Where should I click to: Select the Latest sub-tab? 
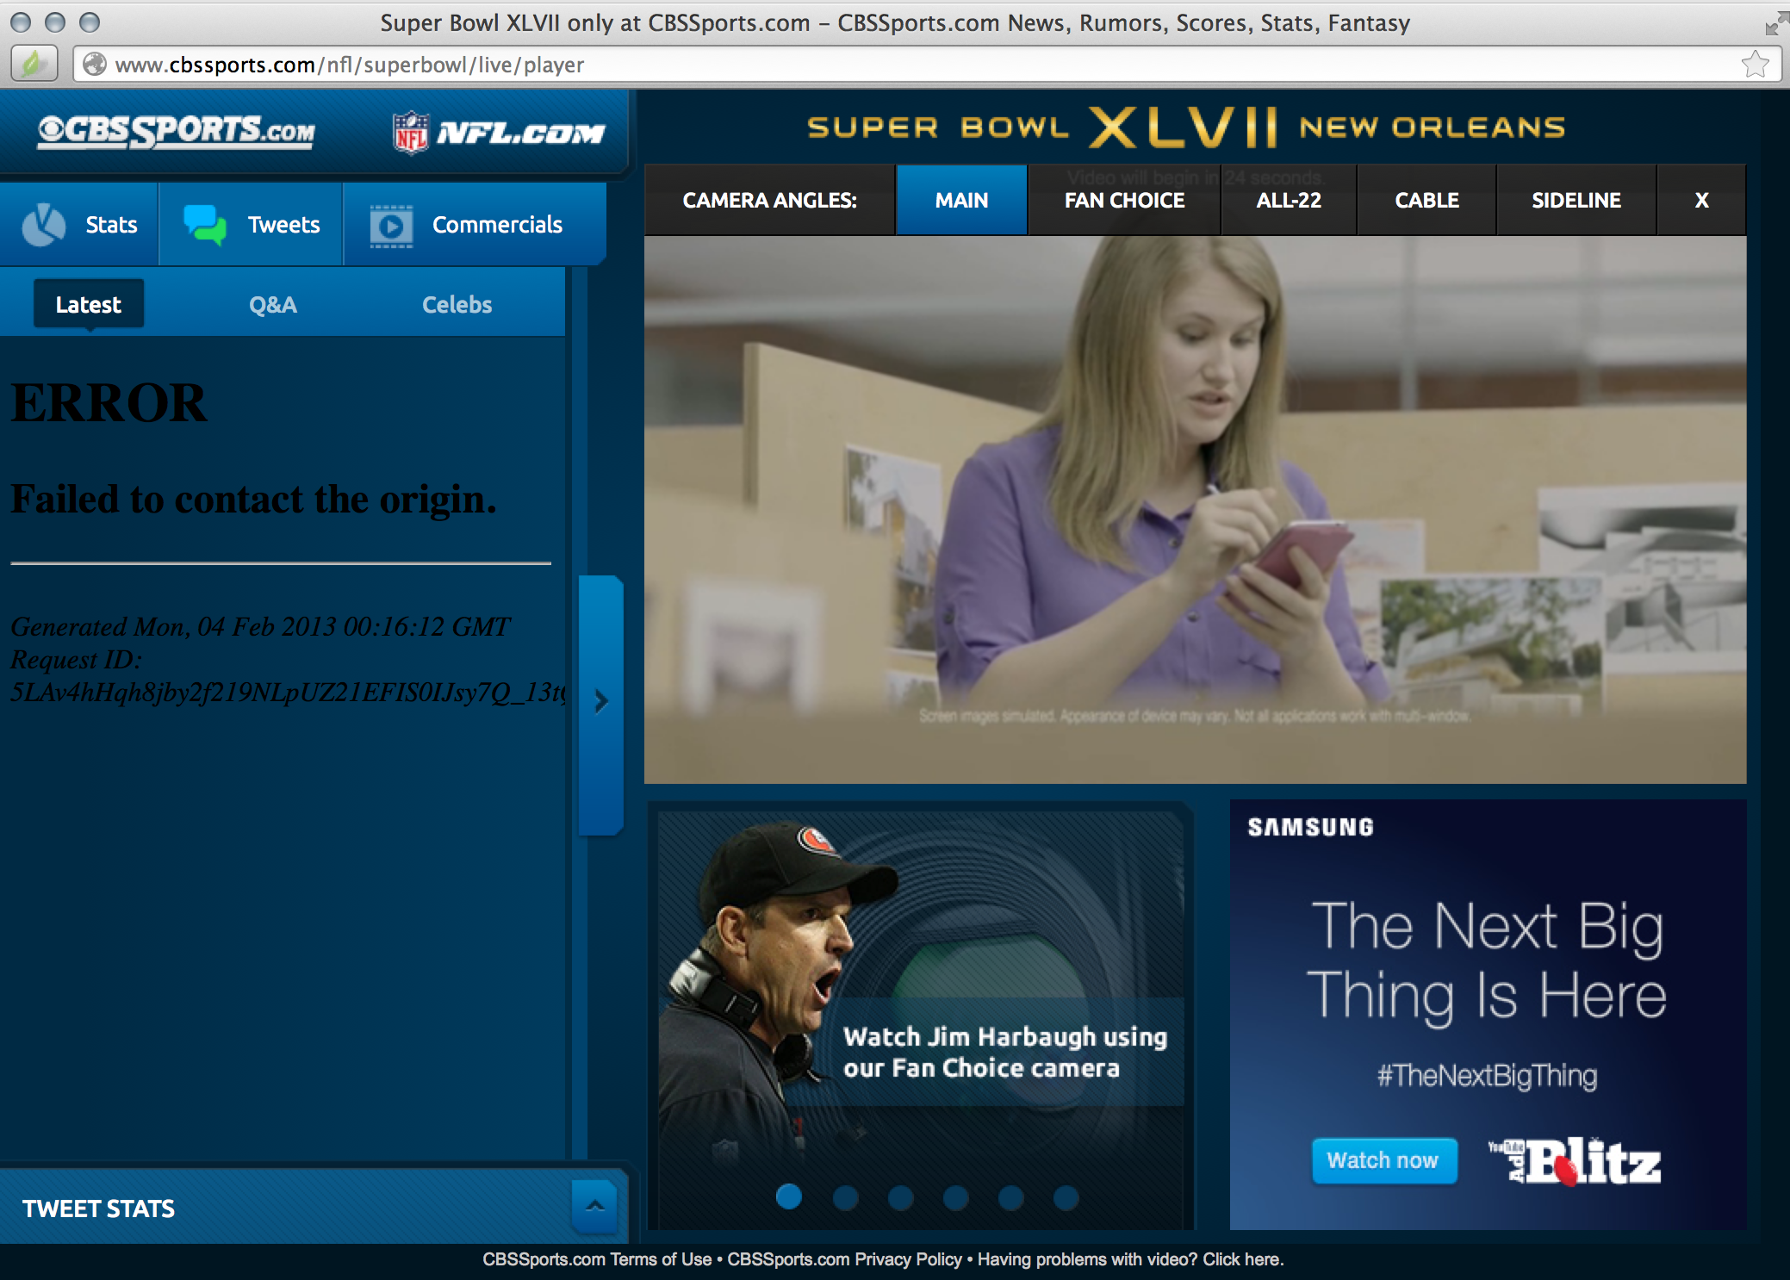[x=89, y=304]
